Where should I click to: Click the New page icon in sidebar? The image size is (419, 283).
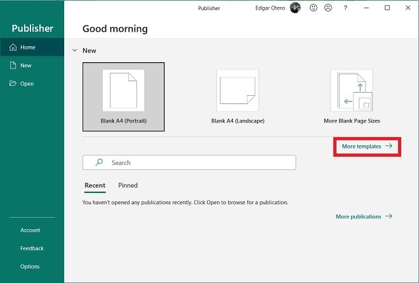coord(13,65)
